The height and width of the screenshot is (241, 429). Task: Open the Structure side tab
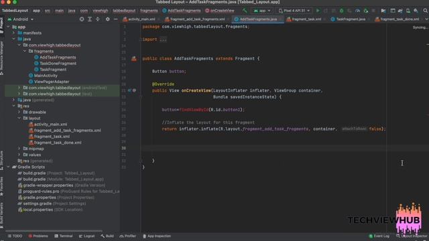(x=1, y=161)
